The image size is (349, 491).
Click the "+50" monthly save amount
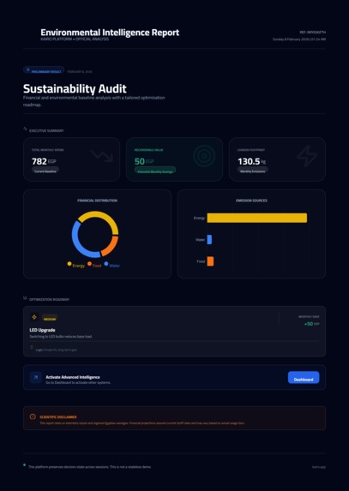(x=309, y=324)
